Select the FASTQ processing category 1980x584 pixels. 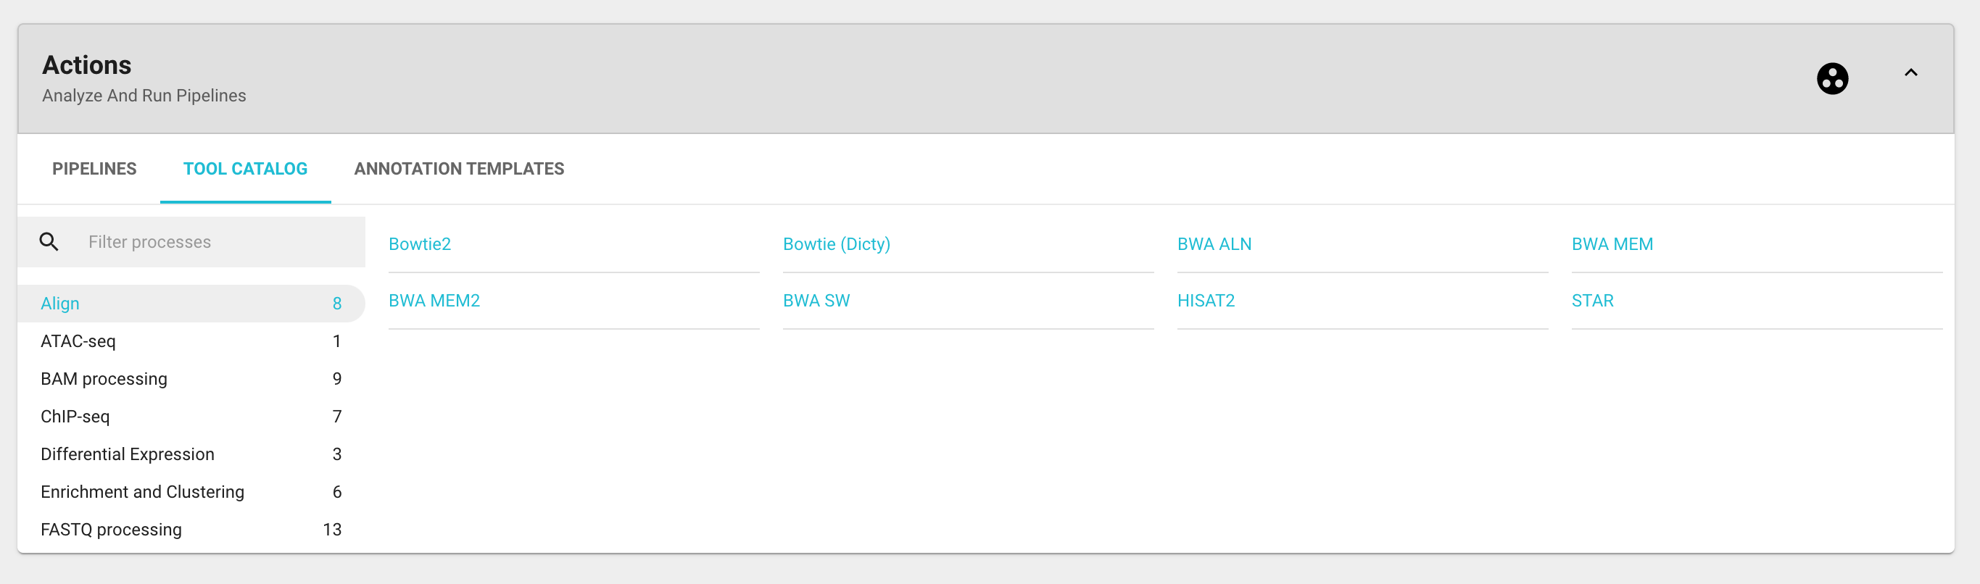click(x=112, y=530)
